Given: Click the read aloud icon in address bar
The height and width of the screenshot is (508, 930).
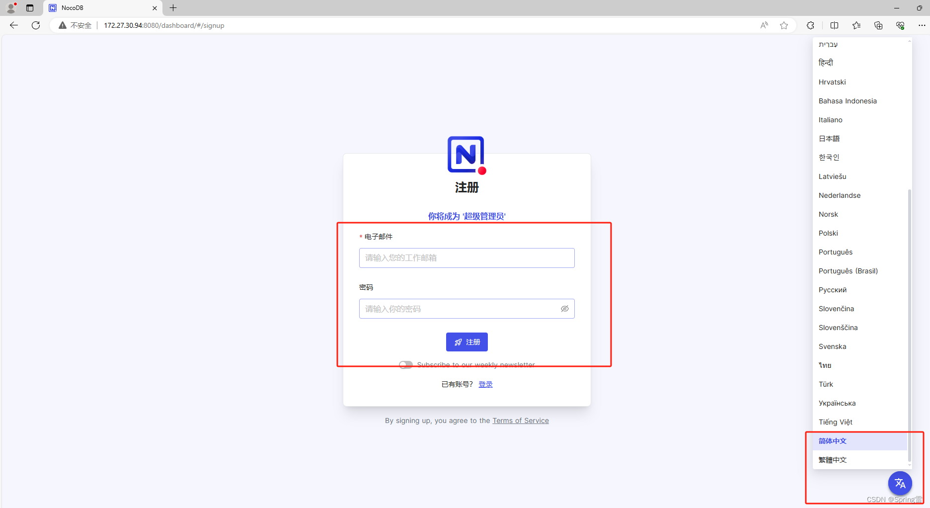Looking at the screenshot, I should click(x=764, y=25).
